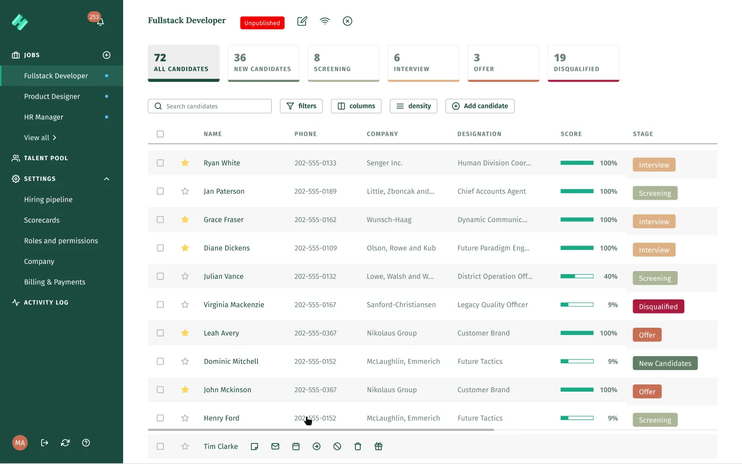
Task: Click the gift icon in Tim Clarke's row
Action: pyautogui.click(x=378, y=446)
